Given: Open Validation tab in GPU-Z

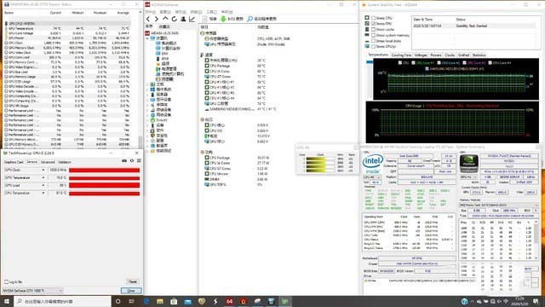Looking at the screenshot, I should [65, 162].
